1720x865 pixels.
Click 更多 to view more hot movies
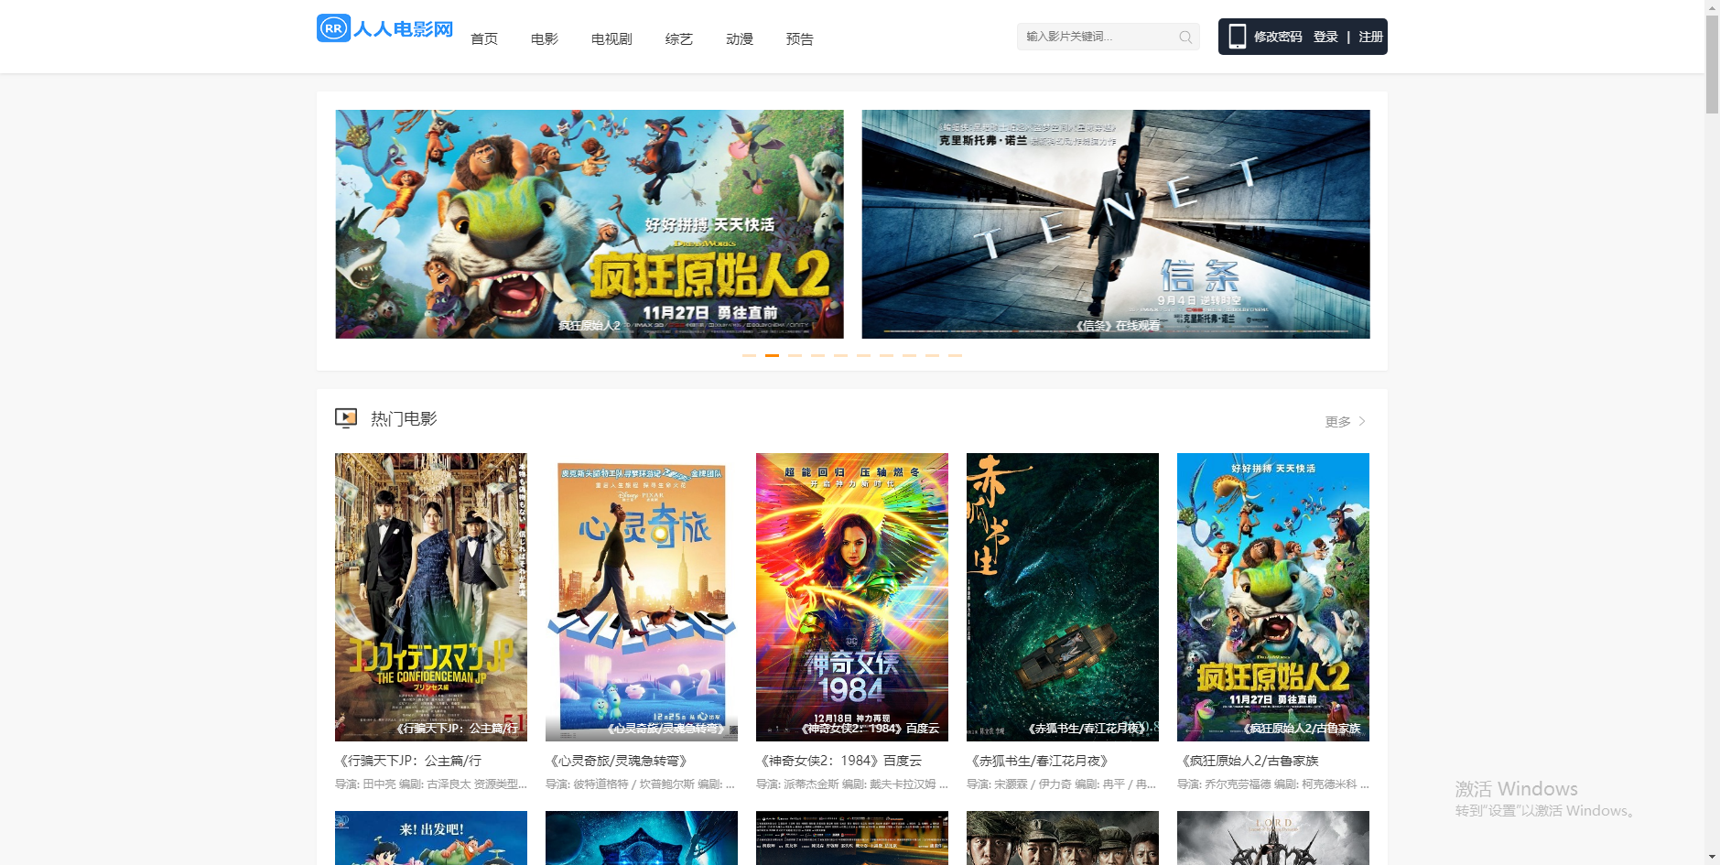pyautogui.click(x=1338, y=421)
